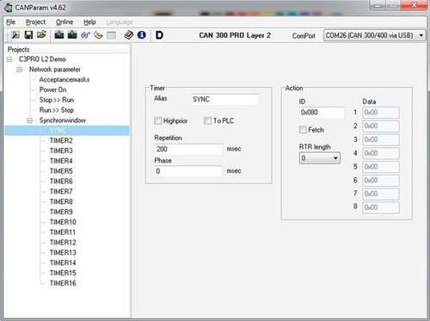Collapse the C3PRO L2 Demo project node

(9, 59)
